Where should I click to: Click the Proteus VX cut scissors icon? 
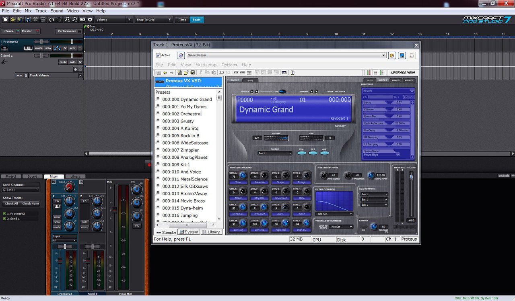(x=201, y=73)
